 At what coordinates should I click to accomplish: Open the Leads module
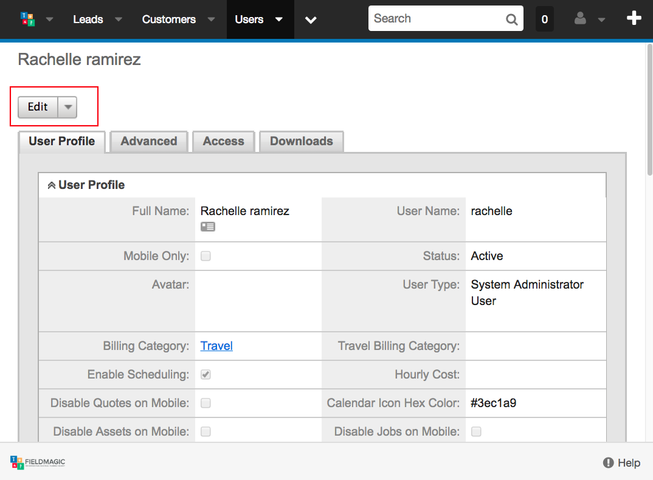pos(88,19)
